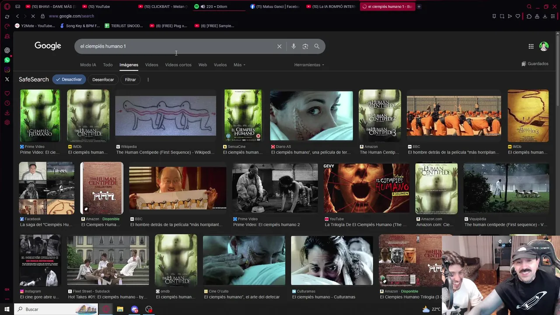Open browser downloads toolbar icon
Screen dimensions: 560x315
click(x=545, y=16)
